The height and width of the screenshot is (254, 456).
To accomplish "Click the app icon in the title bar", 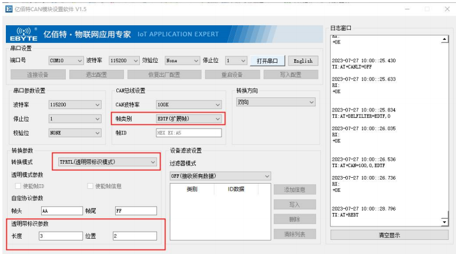I will (x=9, y=9).
